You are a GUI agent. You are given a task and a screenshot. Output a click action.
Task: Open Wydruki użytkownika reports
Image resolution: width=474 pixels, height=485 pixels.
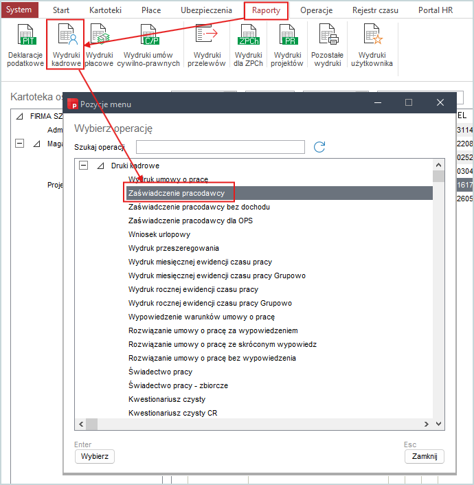point(372,45)
